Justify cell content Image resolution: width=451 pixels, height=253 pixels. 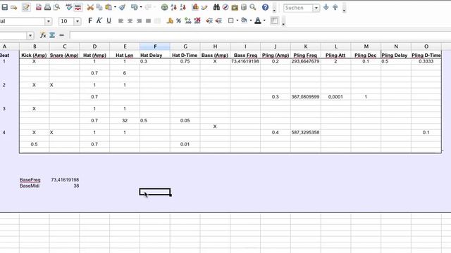[149, 20]
